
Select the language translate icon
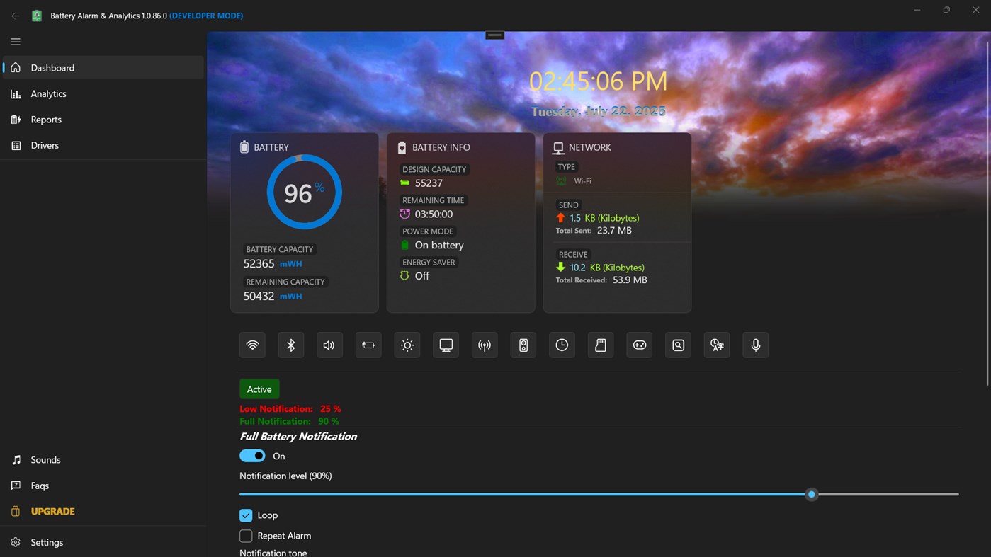[x=716, y=345]
